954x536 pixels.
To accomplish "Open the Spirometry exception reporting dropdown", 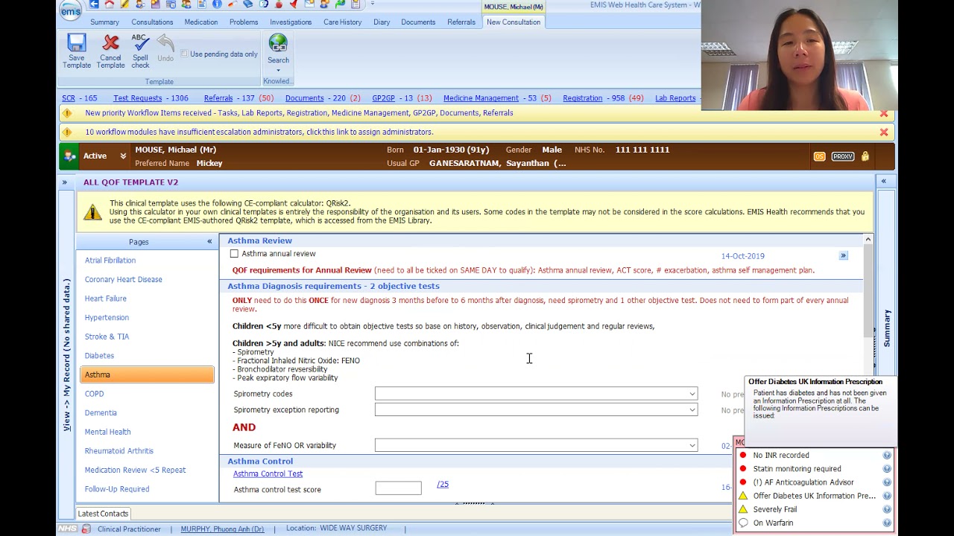I will tap(692, 410).
